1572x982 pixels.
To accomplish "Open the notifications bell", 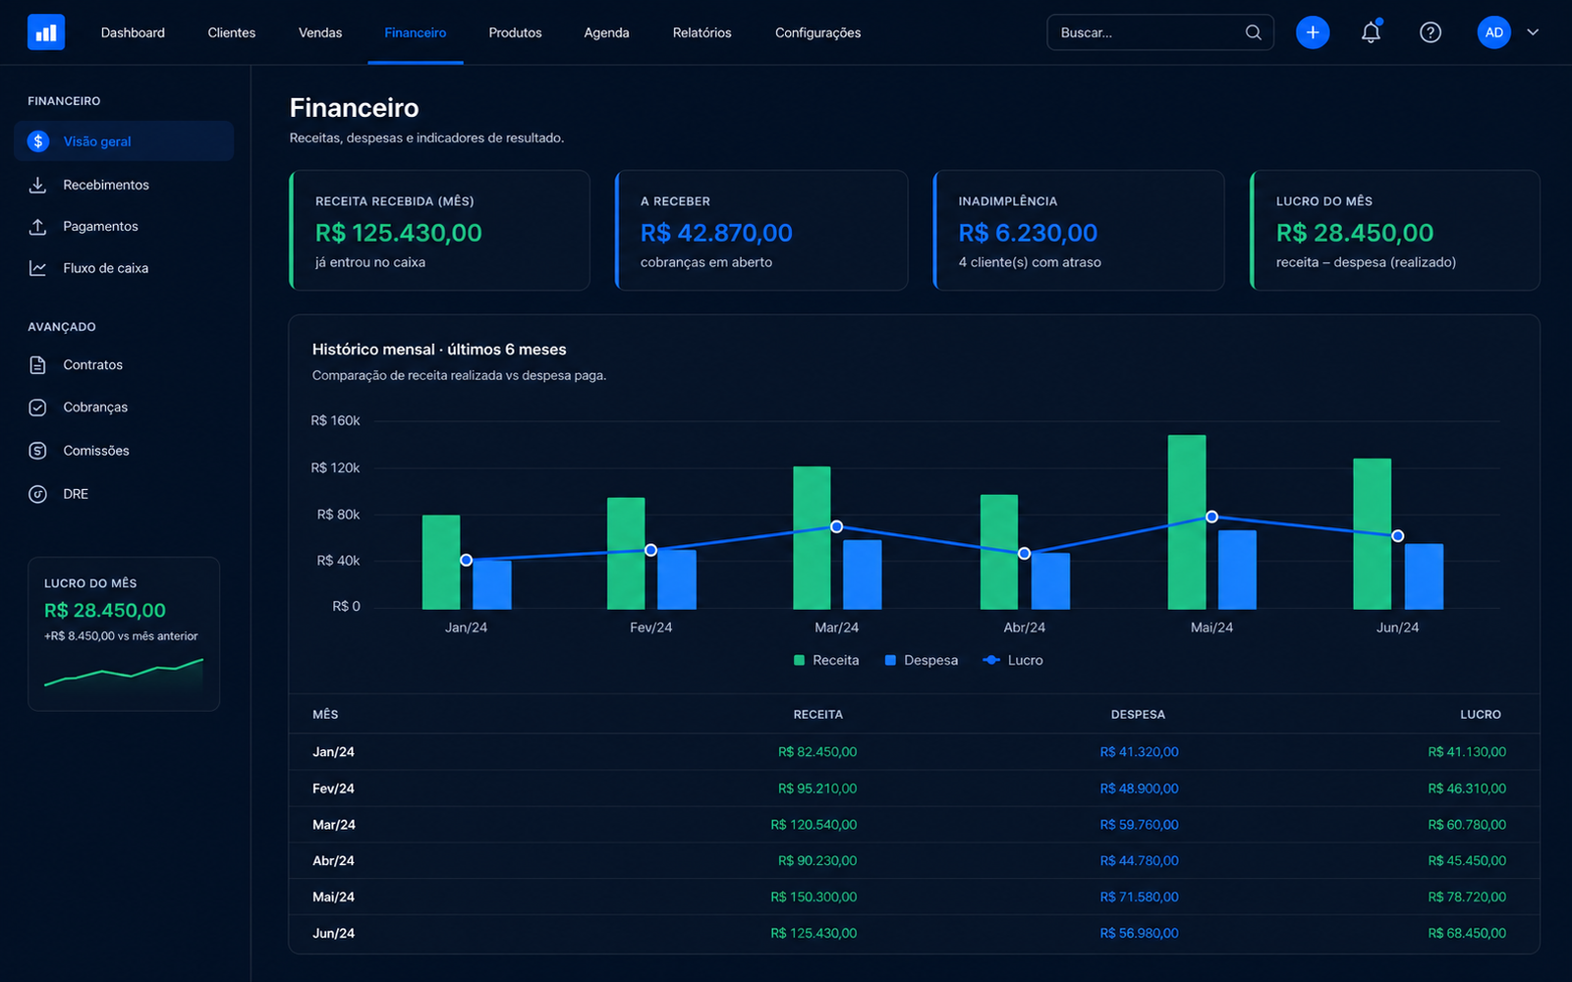I will 1371,32.
